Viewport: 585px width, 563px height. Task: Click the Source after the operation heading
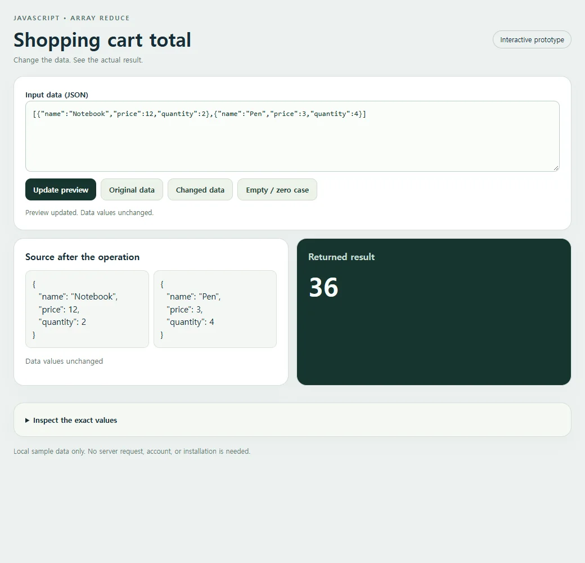coord(83,257)
